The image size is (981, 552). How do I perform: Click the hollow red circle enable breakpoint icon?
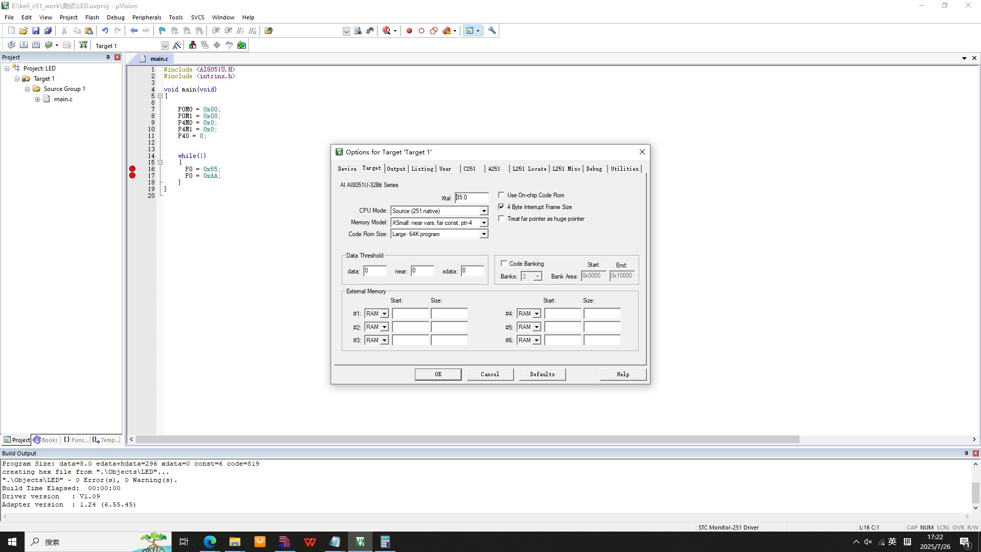[422, 31]
